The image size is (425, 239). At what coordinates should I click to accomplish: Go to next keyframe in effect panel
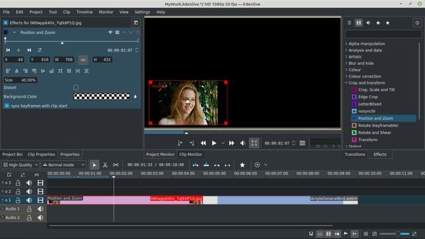click(x=29, y=50)
